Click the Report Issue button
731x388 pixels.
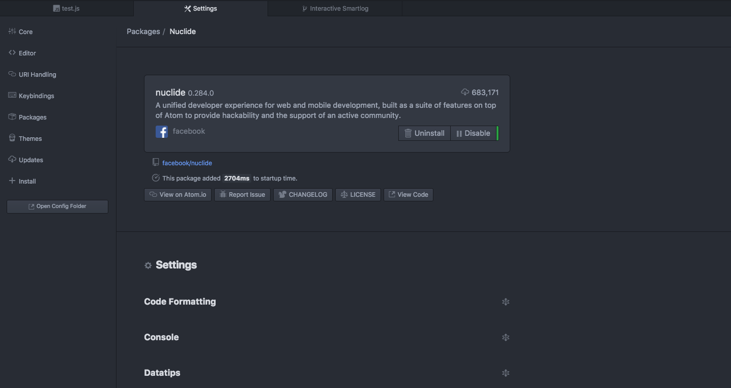(242, 194)
